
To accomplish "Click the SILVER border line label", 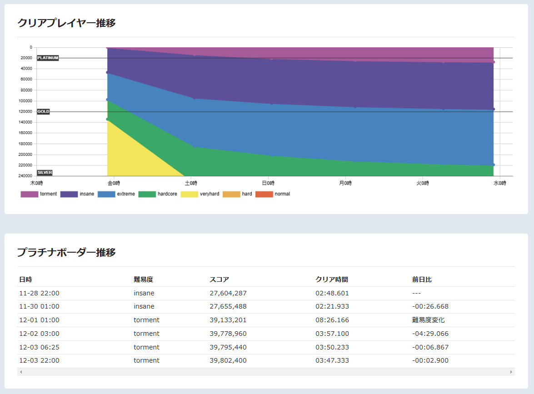I will (45, 173).
